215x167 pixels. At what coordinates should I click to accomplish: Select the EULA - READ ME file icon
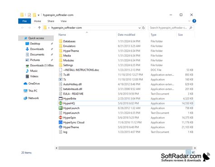pyautogui.click(x=60, y=94)
